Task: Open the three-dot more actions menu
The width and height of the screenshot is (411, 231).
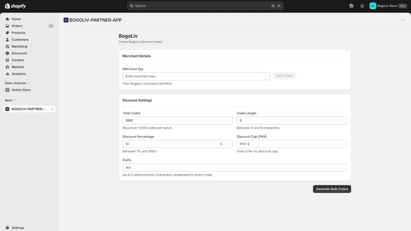Action: (x=403, y=20)
